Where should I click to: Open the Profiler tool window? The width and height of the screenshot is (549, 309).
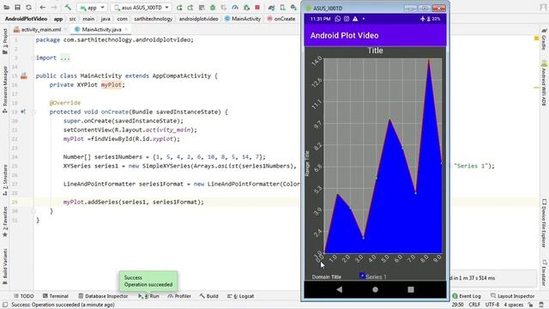tap(179, 296)
